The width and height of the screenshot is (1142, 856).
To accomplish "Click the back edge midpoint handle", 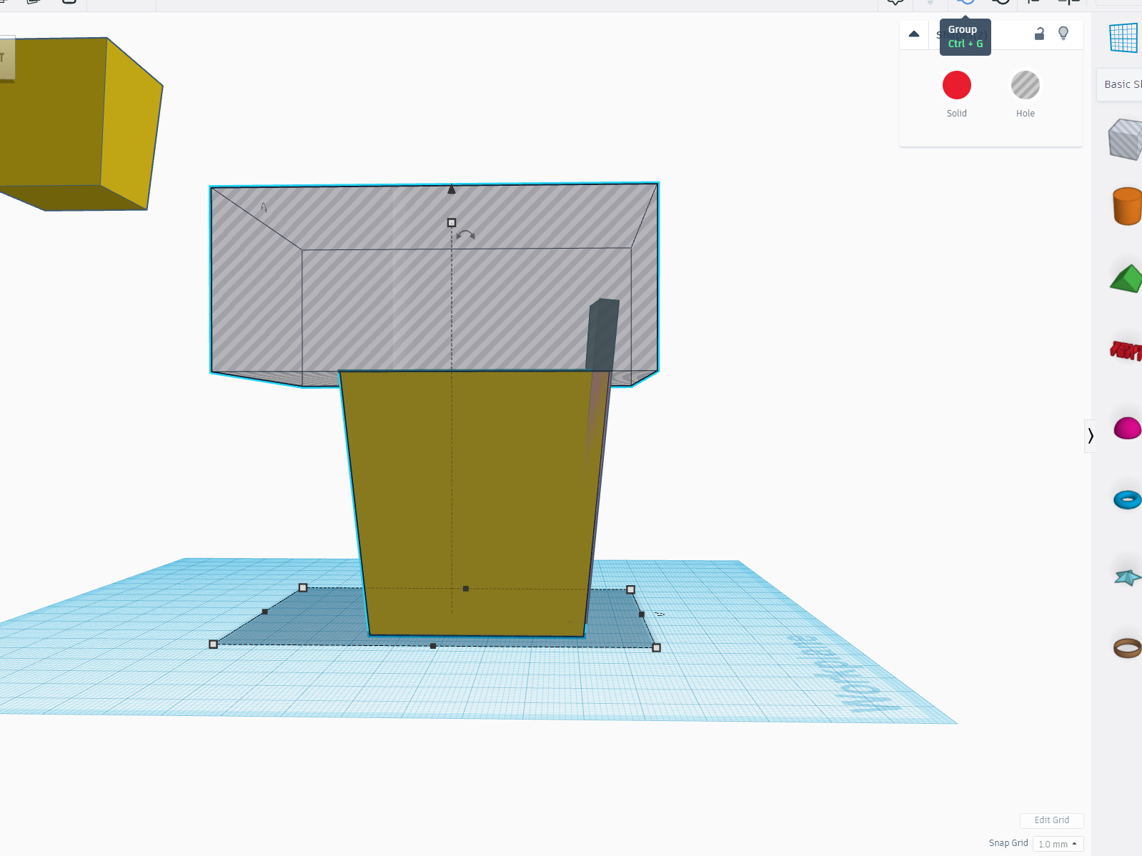I will coord(466,589).
